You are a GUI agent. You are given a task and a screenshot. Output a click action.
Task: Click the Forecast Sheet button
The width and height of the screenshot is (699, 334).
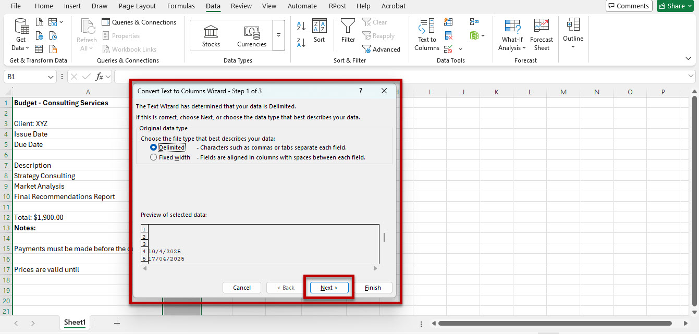point(542,35)
